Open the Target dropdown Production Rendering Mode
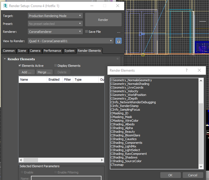The width and height of the screenshot is (209, 180). click(55, 16)
